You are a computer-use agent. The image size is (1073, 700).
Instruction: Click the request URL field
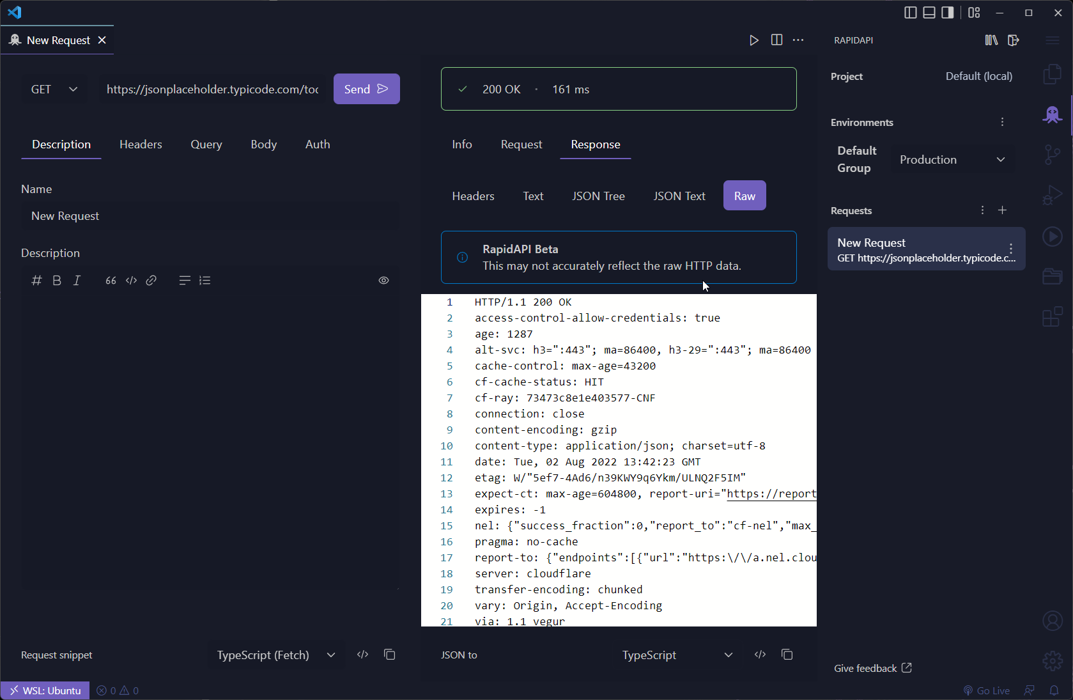[213, 89]
